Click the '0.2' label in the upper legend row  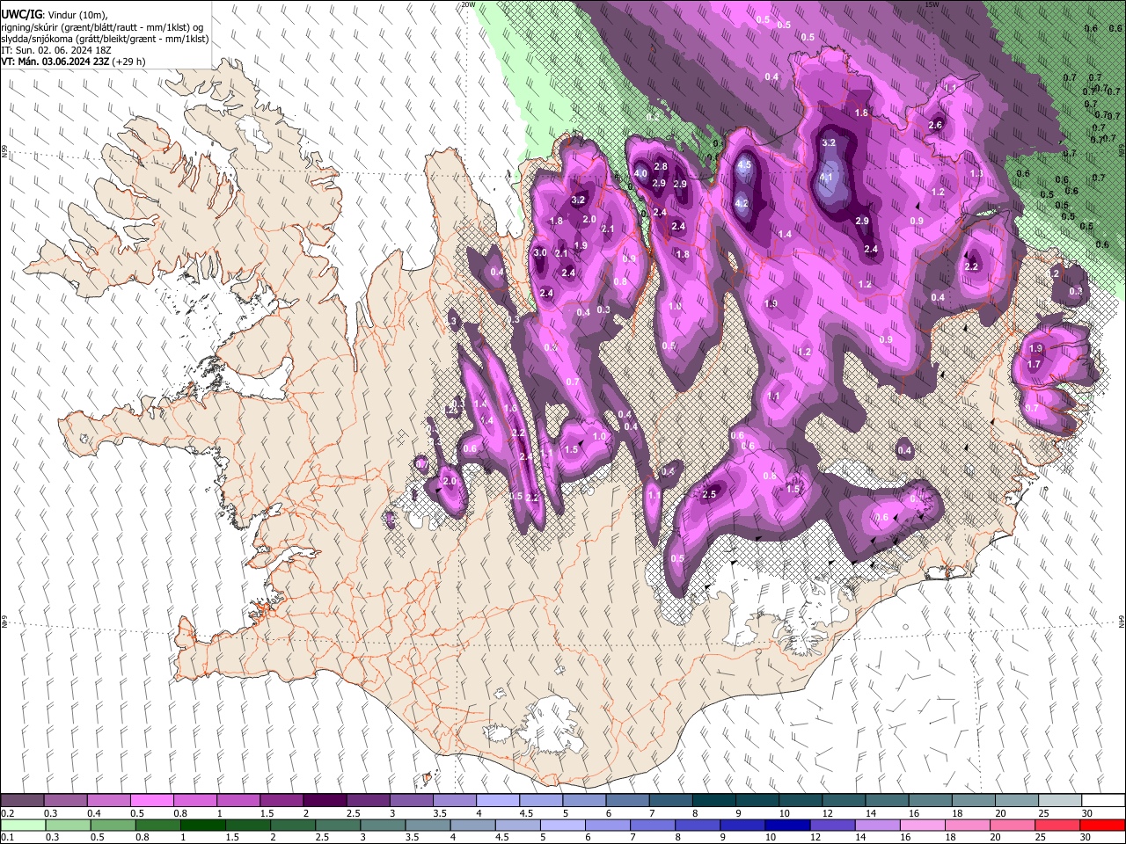(x=7, y=813)
